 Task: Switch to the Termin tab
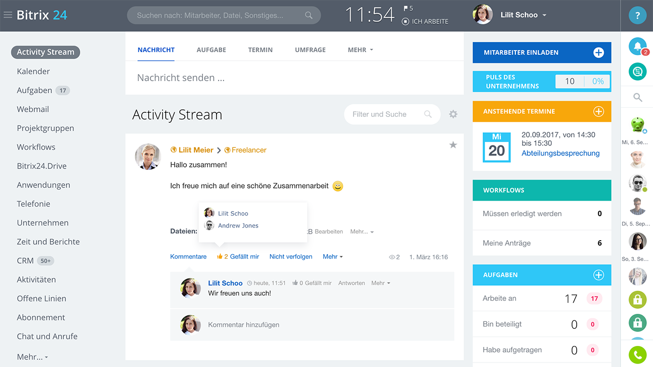pyautogui.click(x=260, y=50)
